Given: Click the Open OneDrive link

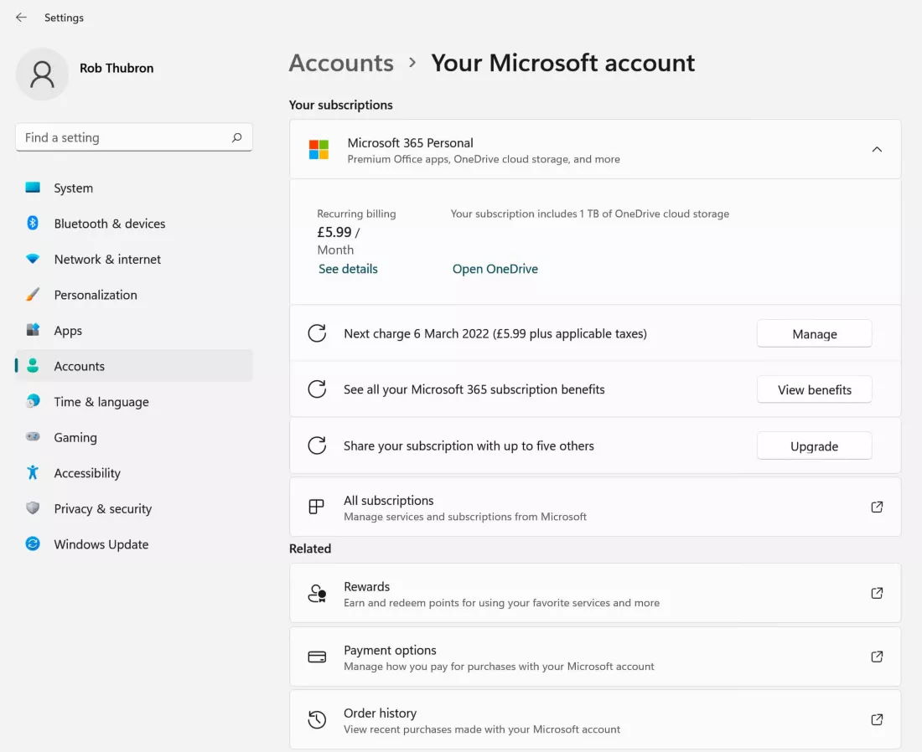Looking at the screenshot, I should (495, 269).
